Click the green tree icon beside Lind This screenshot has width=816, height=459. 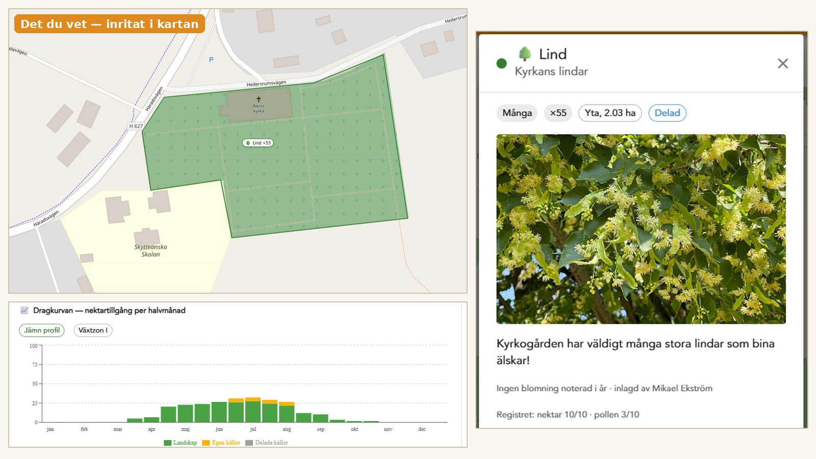(x=525, y=54)
